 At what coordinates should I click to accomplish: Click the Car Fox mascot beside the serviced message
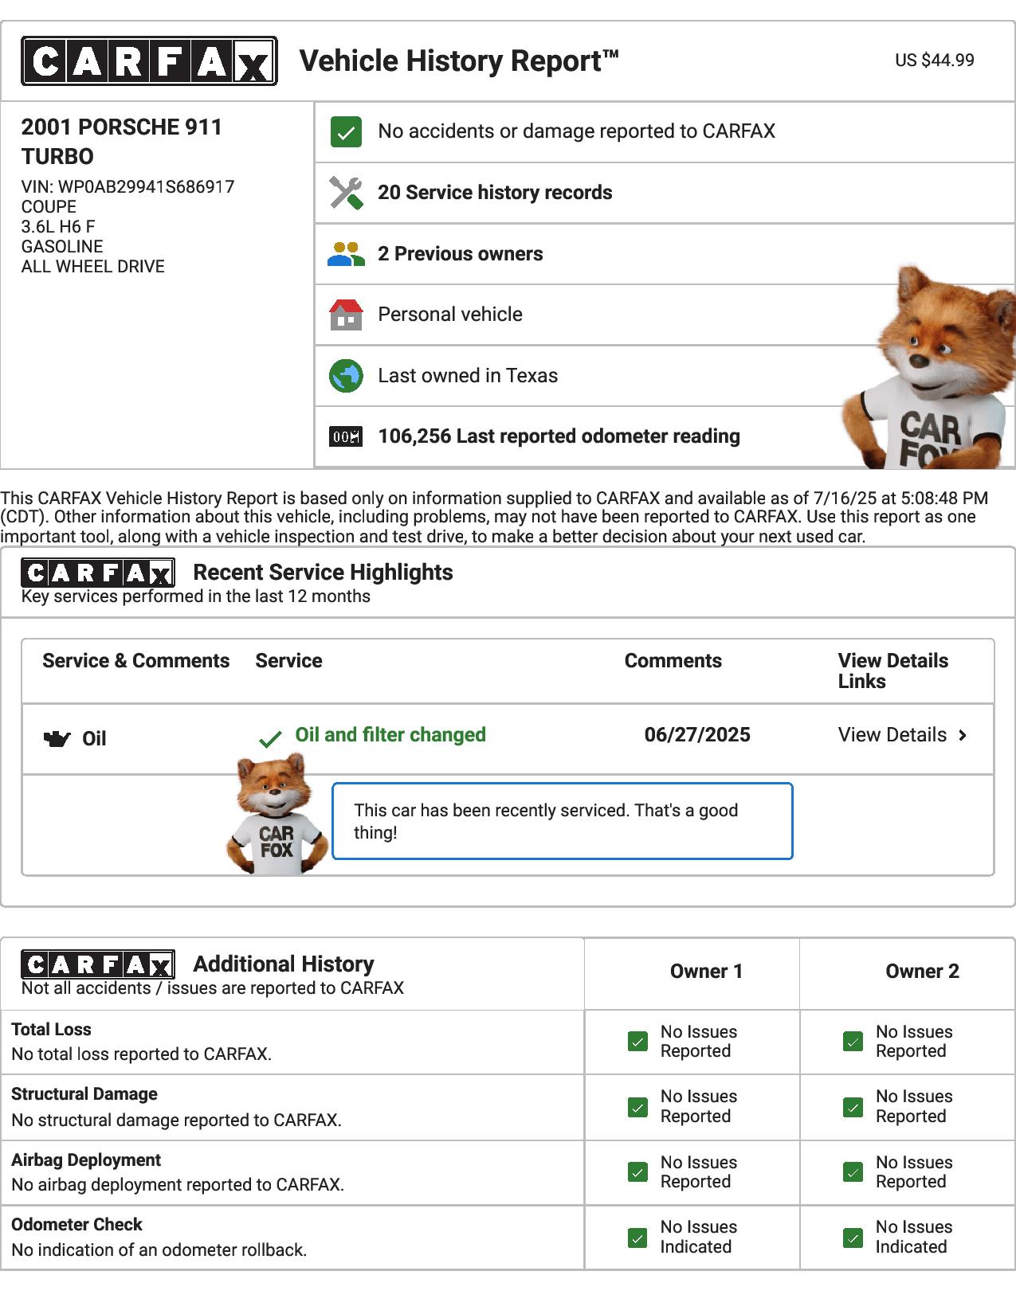[x=277, y=815]
